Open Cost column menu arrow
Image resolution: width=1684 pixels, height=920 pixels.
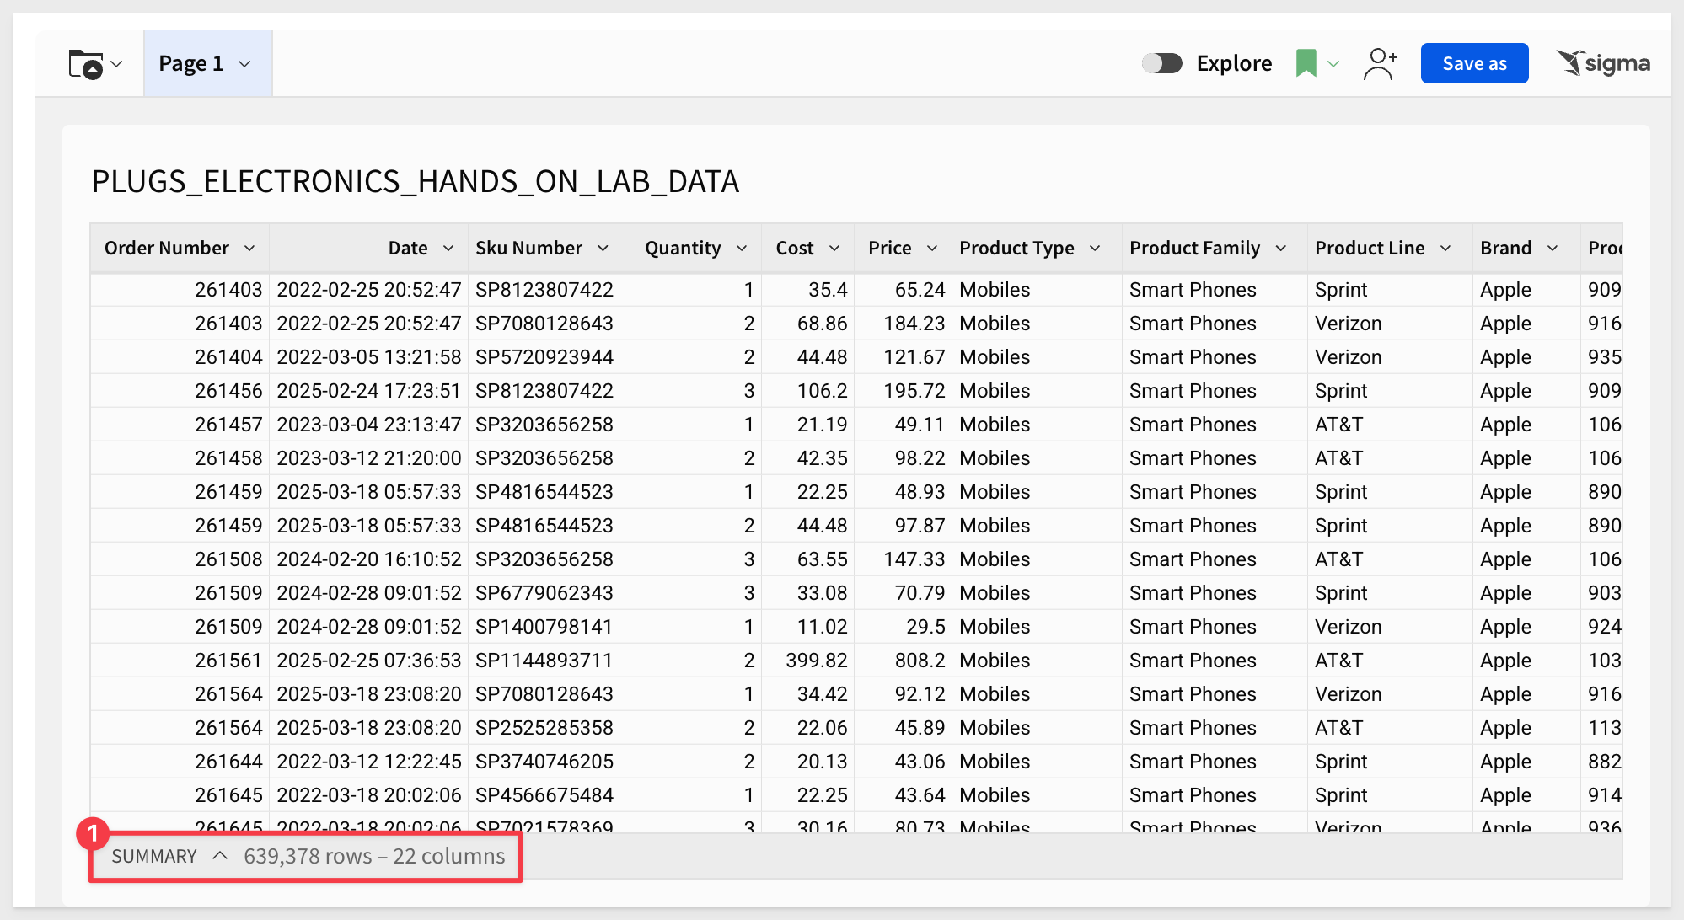[x=834, y=248]
